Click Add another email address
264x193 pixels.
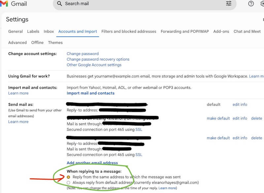pyautogui.click(x=92, y=163)
